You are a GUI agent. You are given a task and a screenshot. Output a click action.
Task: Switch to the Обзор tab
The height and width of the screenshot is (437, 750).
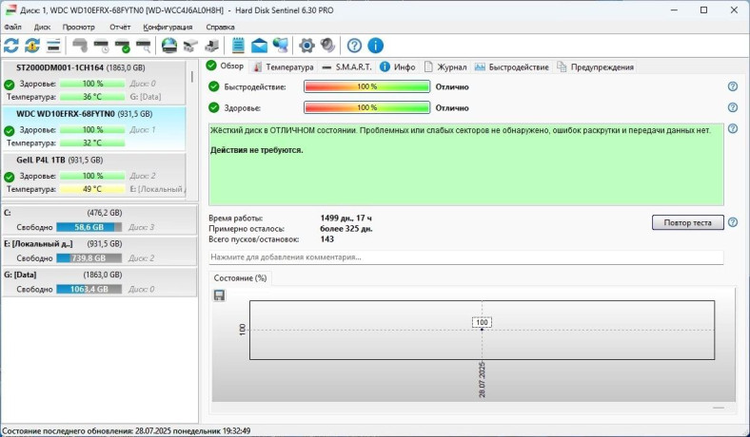(226, 66)
